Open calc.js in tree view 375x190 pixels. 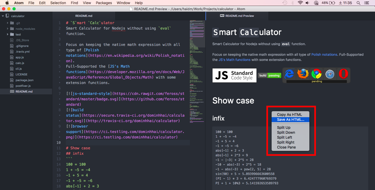20,63
